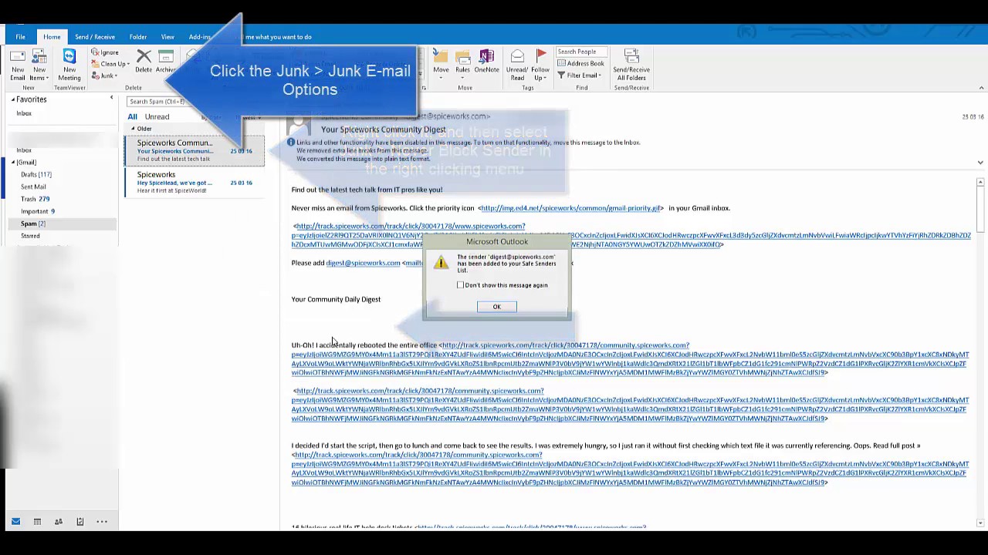Switch to the View tab
Viewport: 988px width, 555px height.
[167, 36]
